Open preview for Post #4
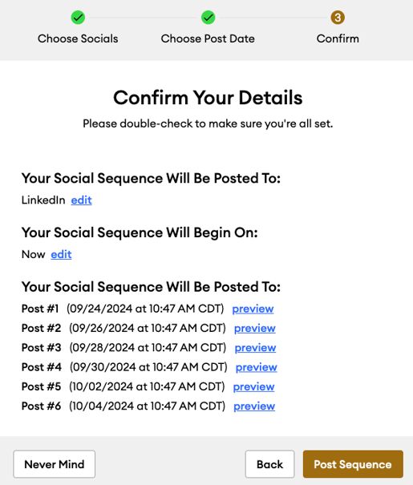413x485 pixels. (257, 367)
